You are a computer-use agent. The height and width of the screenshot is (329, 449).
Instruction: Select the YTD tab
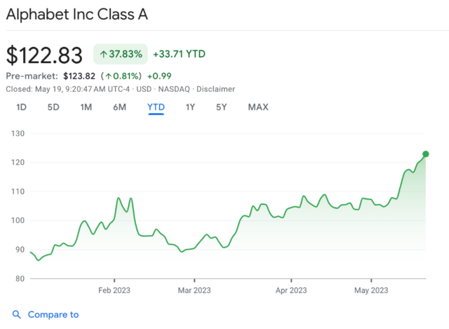(x=156, y=107)
